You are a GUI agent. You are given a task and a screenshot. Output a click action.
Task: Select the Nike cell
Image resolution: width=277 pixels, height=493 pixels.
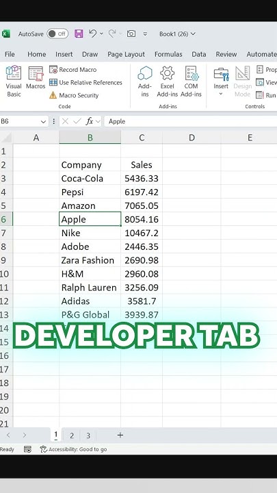pyautogui.click(x=90, y=233)
